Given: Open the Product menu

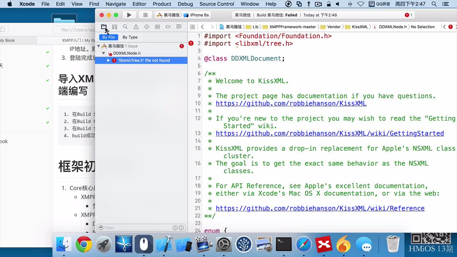Looking at the screenshot, I should coord(162,4).
